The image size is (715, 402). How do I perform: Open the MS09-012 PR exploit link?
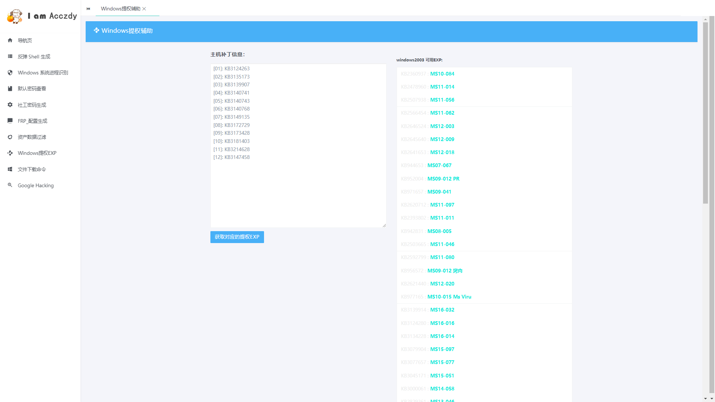pyautogui.click(x=444, y=179)
